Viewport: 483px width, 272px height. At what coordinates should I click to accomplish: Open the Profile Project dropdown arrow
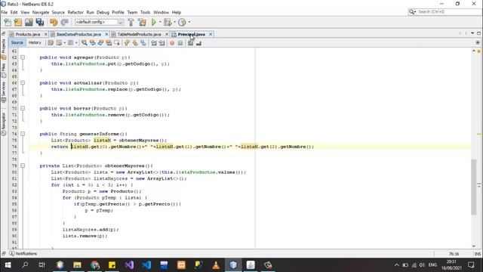click(x=189, y=22)
